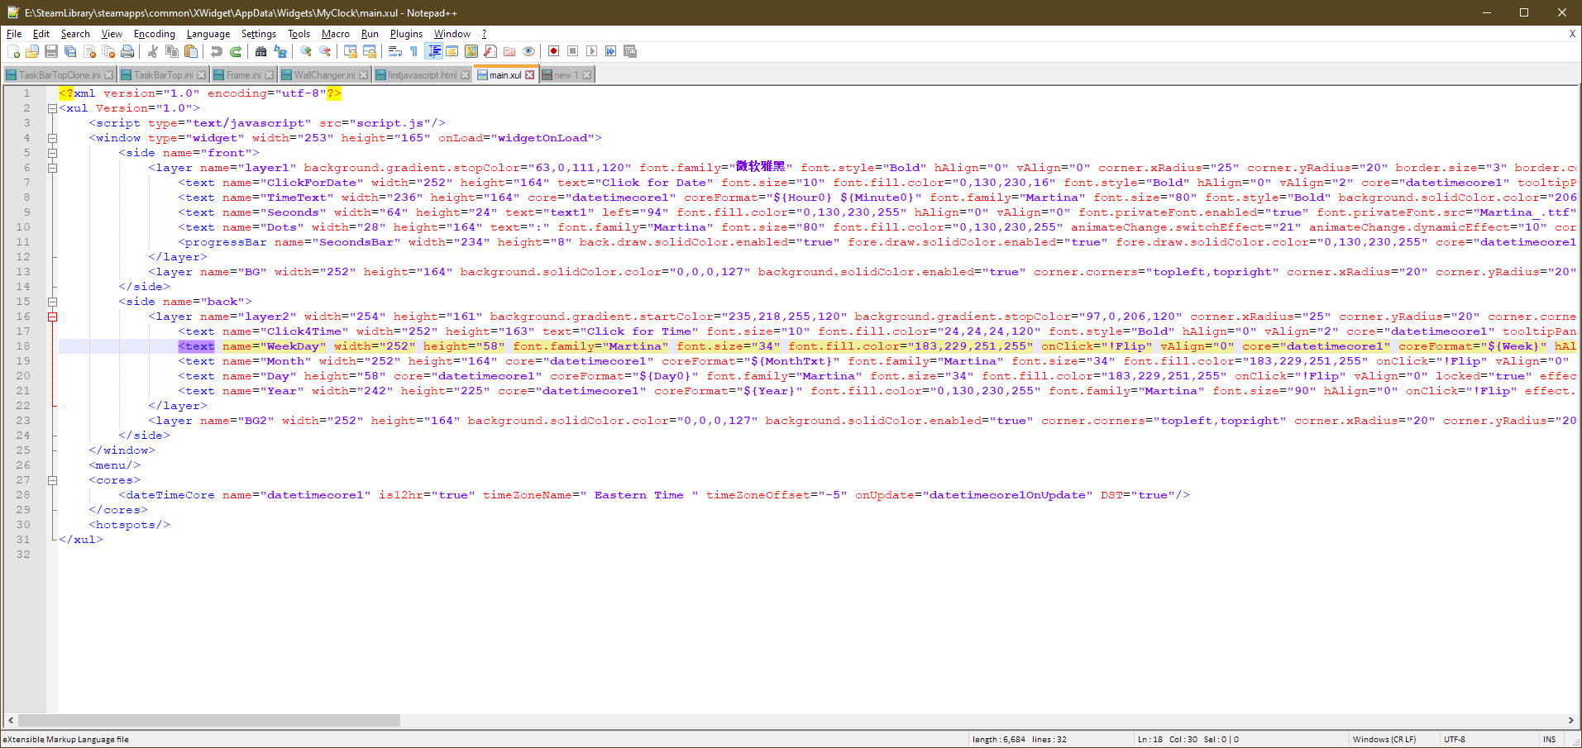Open the File menu
Image resolution: width=1582 pixels, height=748 pixels.
point(14,34)
